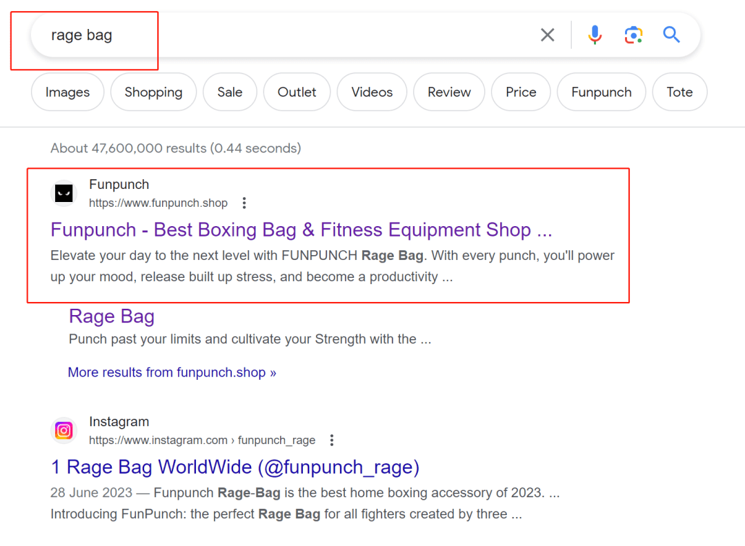745x546 pixels.
Task: Apply the Outlet filter chip
Action: (x=297, y=92)
